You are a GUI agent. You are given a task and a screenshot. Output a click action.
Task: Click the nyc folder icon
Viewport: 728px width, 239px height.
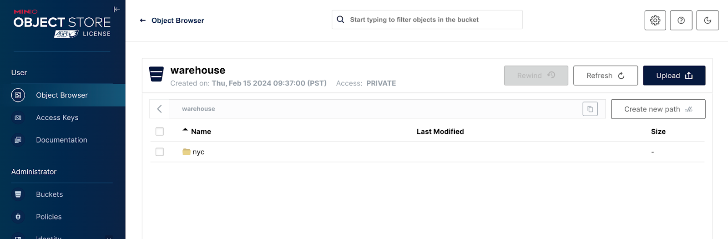[x=187, y=152]
